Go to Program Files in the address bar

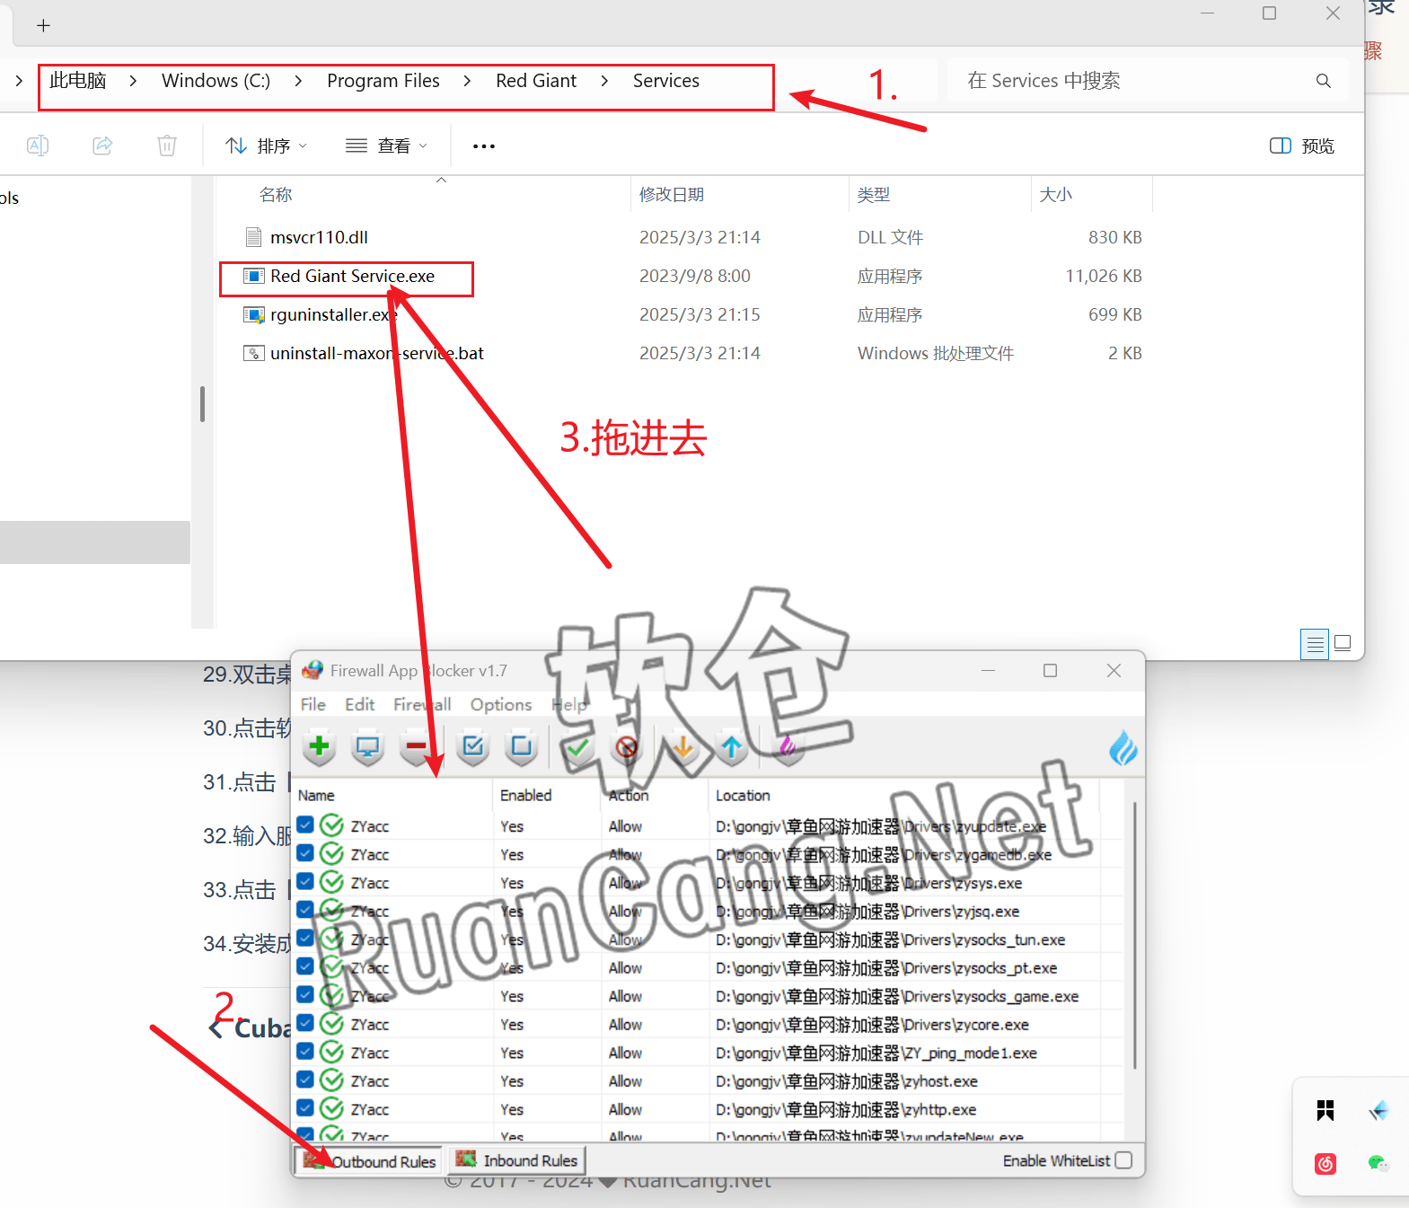tap(383, 81)
